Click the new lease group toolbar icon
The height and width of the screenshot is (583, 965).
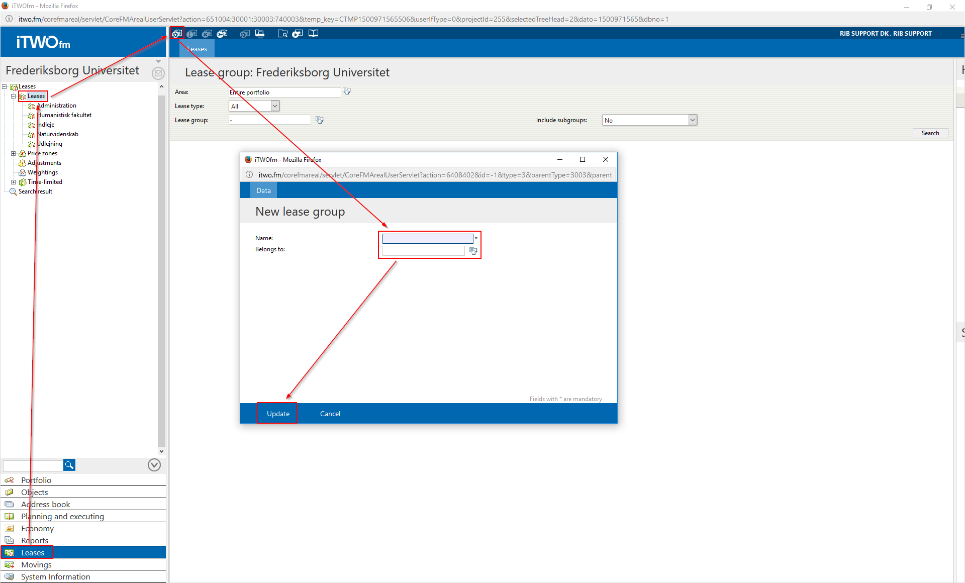[x=177, y=34]
